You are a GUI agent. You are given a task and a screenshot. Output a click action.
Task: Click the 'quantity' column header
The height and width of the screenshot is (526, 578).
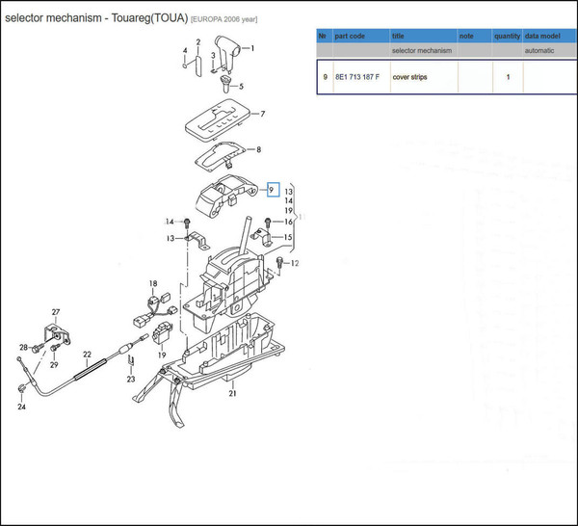(507, 37)
